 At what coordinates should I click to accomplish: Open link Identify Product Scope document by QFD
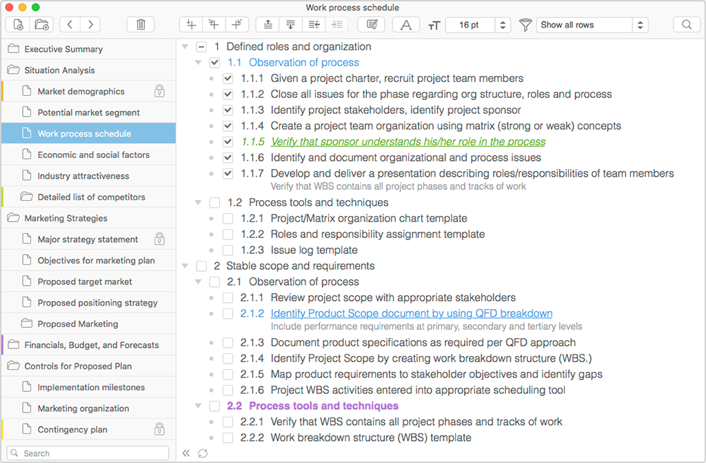point(412,313)
